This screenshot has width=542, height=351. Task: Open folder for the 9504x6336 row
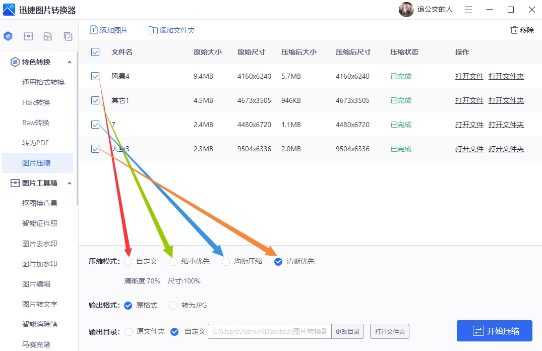tap(506, 149)
